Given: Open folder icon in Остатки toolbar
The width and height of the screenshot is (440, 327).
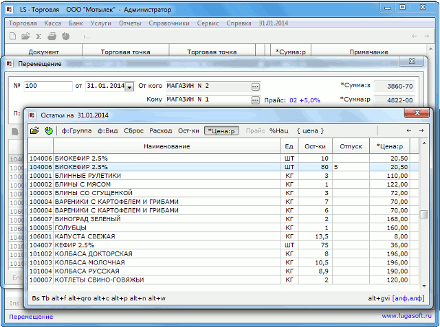Looking at the screenshot, I should coord(35,131).
